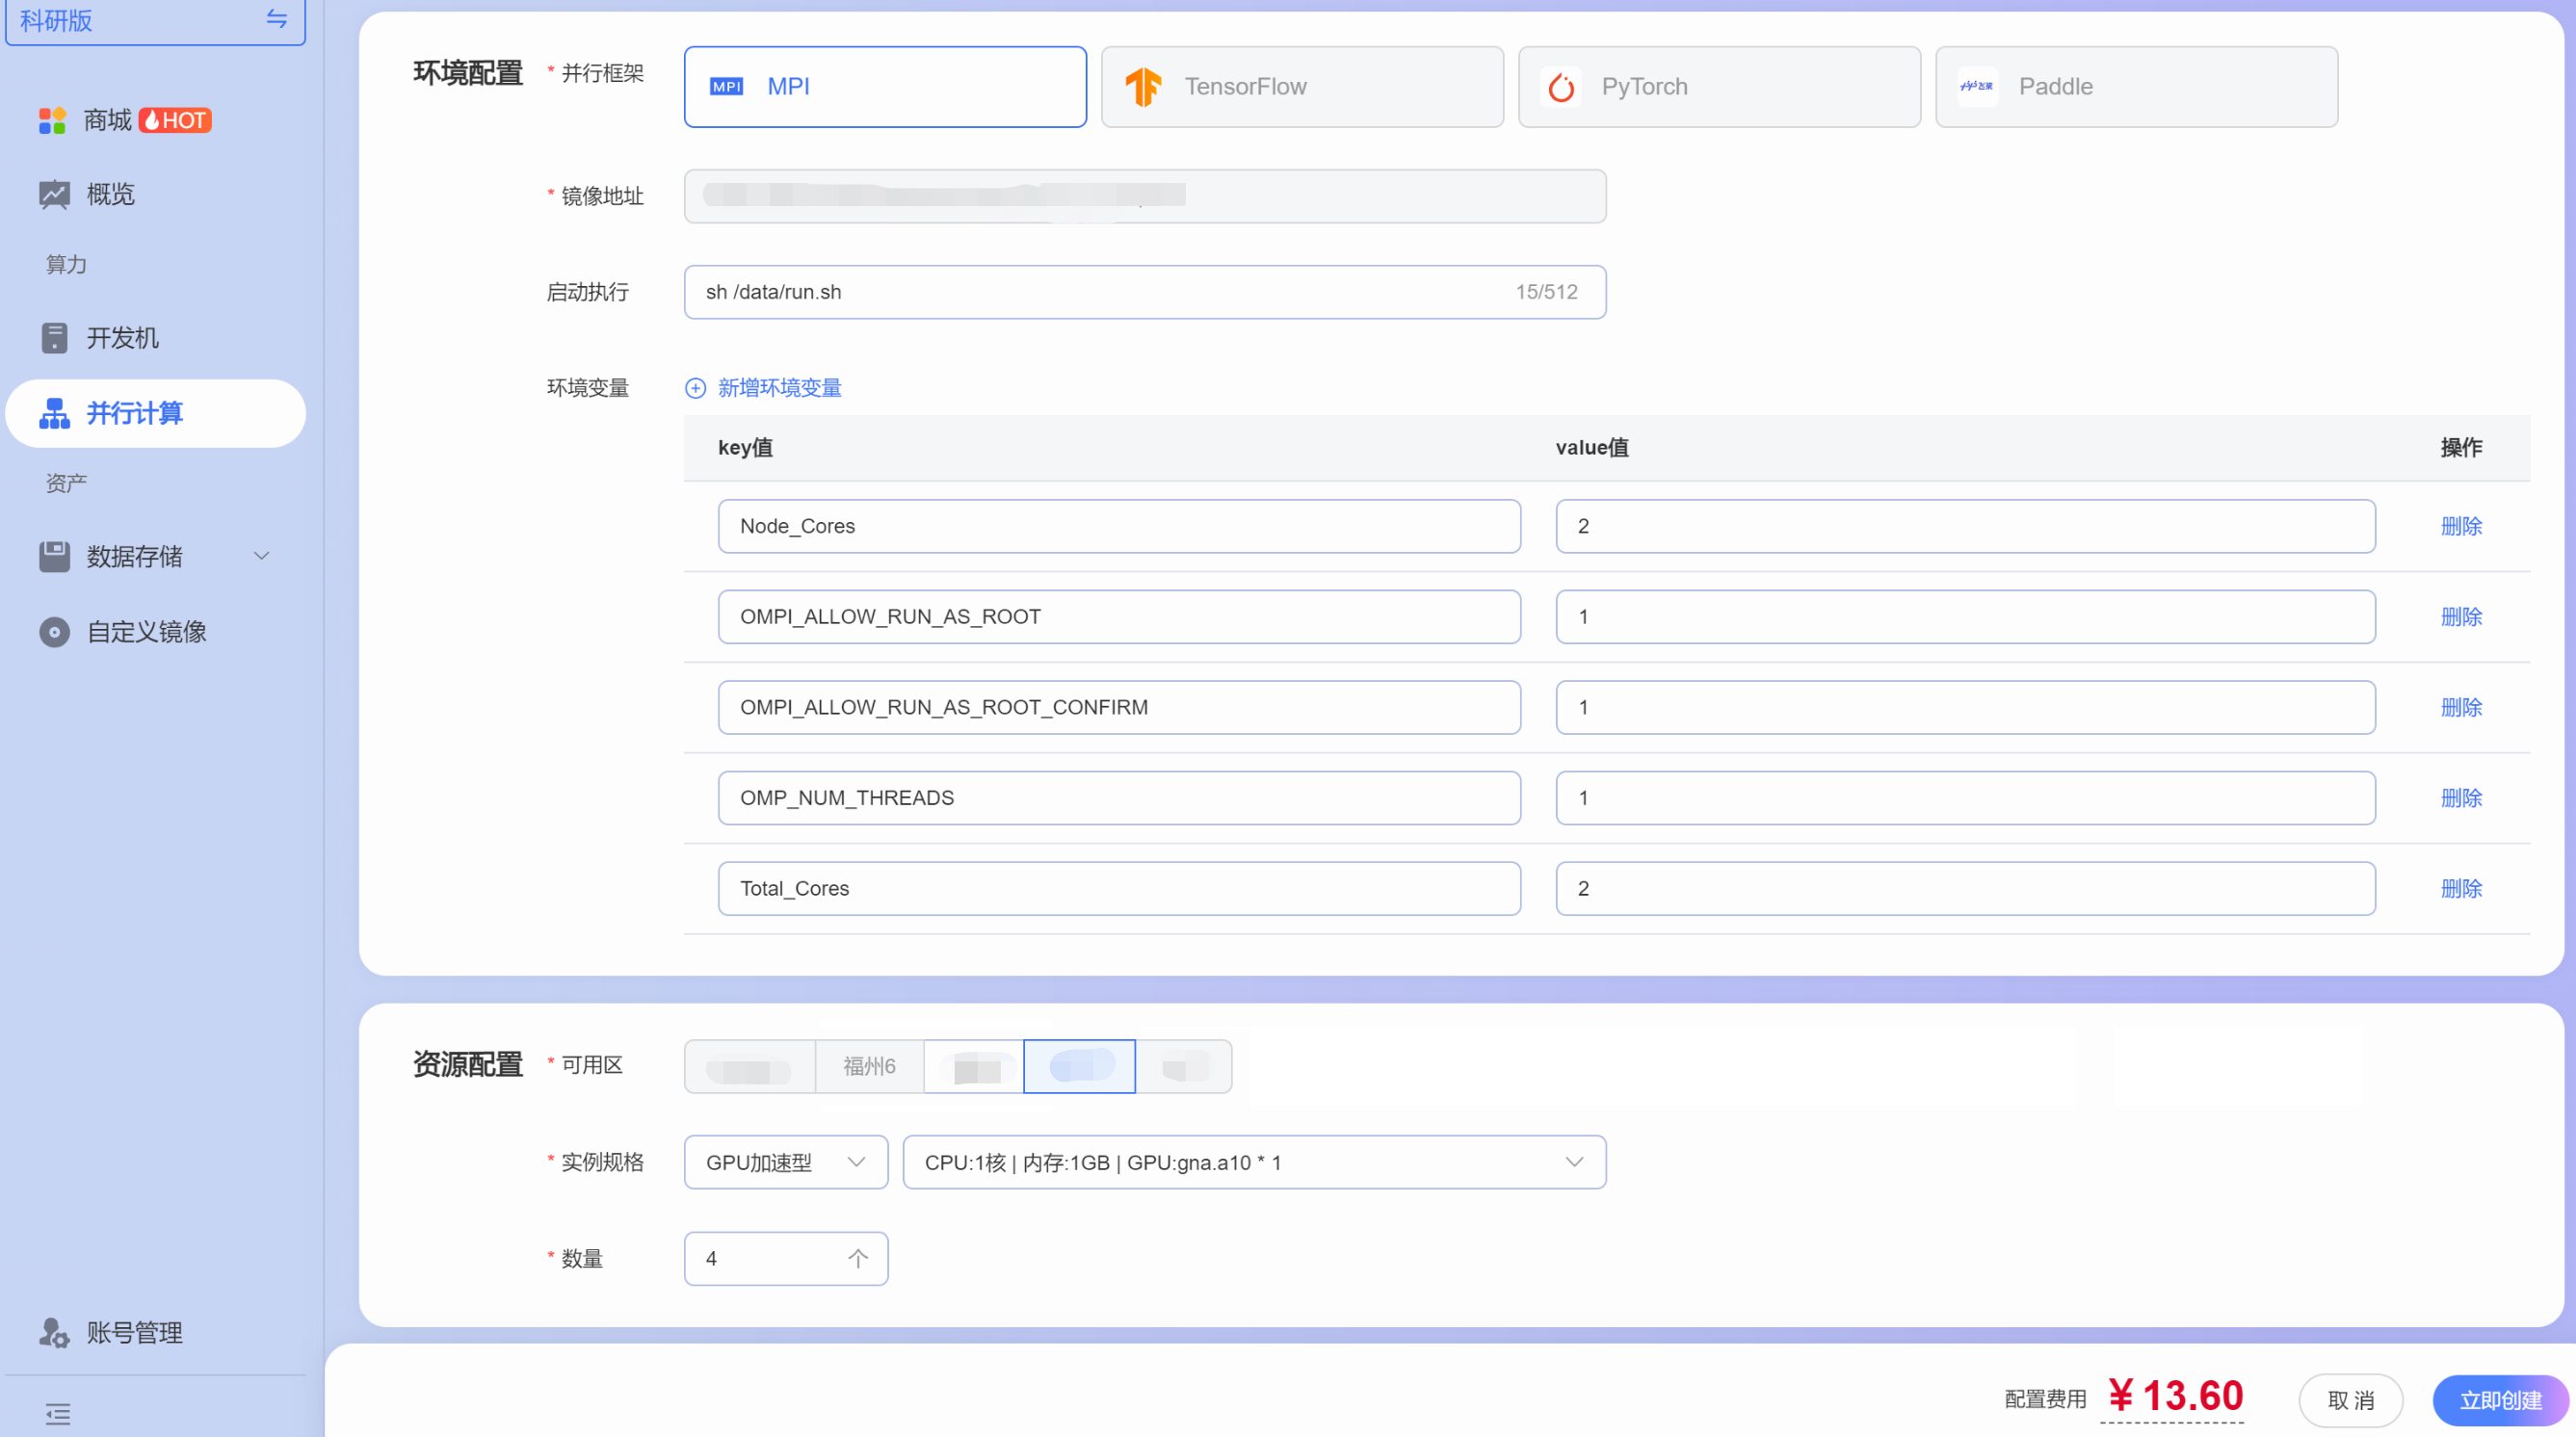Image resolution: width=2576 pixels, height=1437 pixels.
Task: Select the MPI parallel framework option
Action: (885, 87)
